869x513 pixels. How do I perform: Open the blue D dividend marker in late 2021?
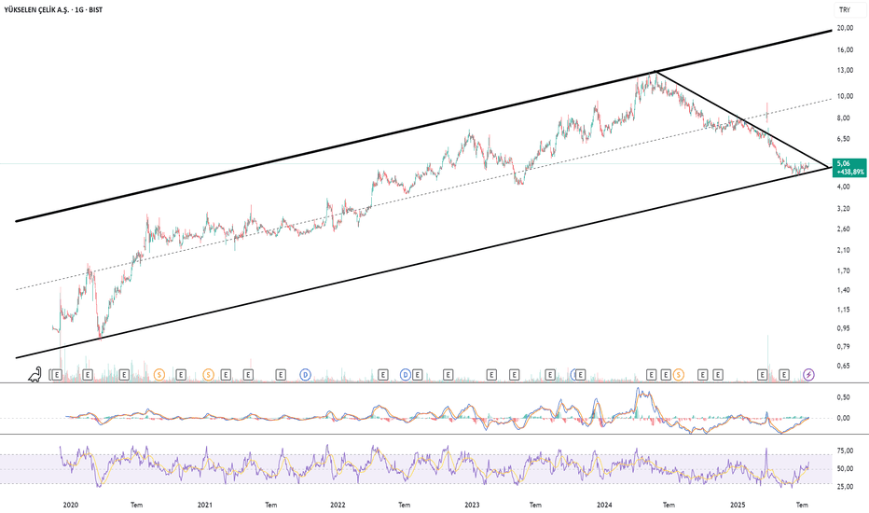[306, 375]
